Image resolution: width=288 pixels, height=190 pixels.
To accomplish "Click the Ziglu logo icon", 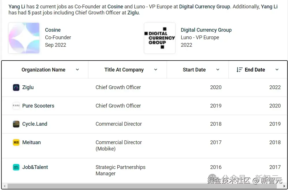I will [16, 87].
